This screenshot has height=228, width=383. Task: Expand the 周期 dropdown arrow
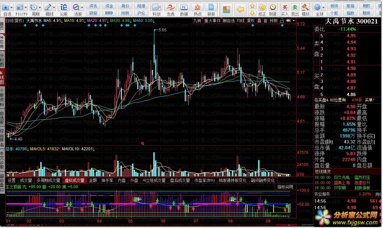pos(40,7)
